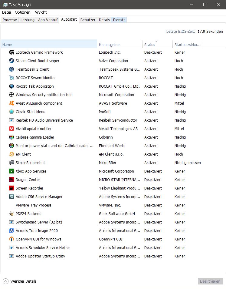
Task: Sort list by Name column header
Action: coord(49,44)
